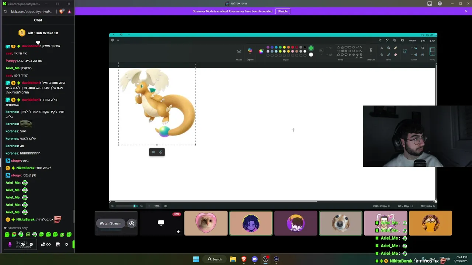Click Disable on Streamer Mode banner

click(x=282, y=11)
